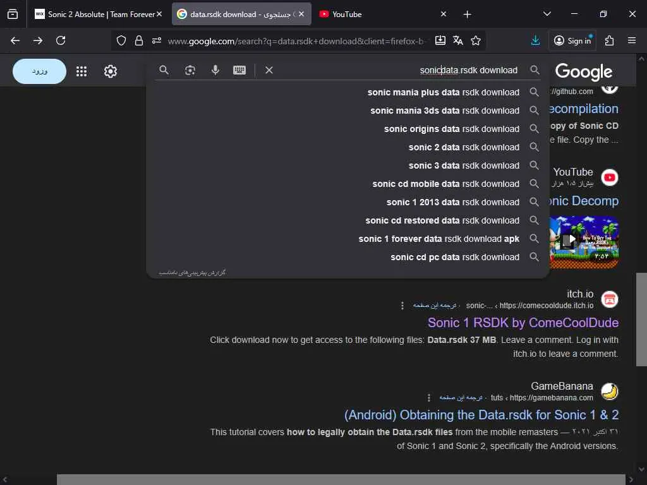Translate this page icon
This screenshot has height=485, width=647.
pyautogui.click(x=458, y=40)
